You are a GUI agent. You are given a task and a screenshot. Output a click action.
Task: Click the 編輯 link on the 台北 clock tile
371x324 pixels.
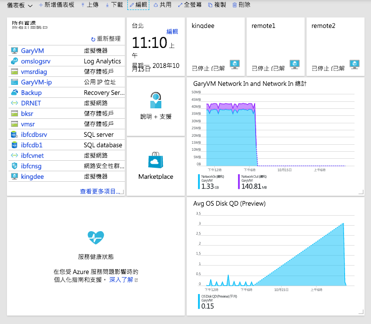pyautogui.click(x=172, y=31)
